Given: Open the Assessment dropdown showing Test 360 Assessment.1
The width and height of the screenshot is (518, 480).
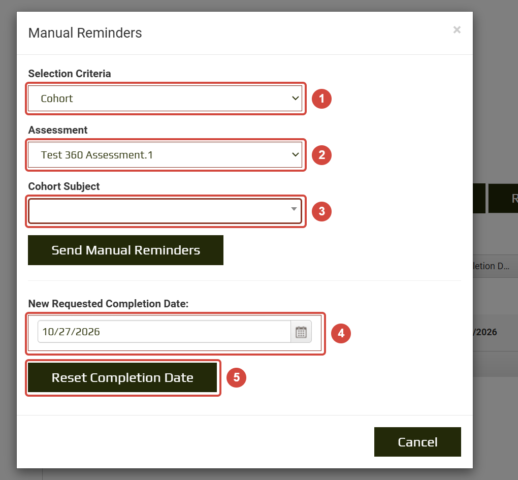Looking at the screenshot, I should pyautogui.click(x=165, y=155).
